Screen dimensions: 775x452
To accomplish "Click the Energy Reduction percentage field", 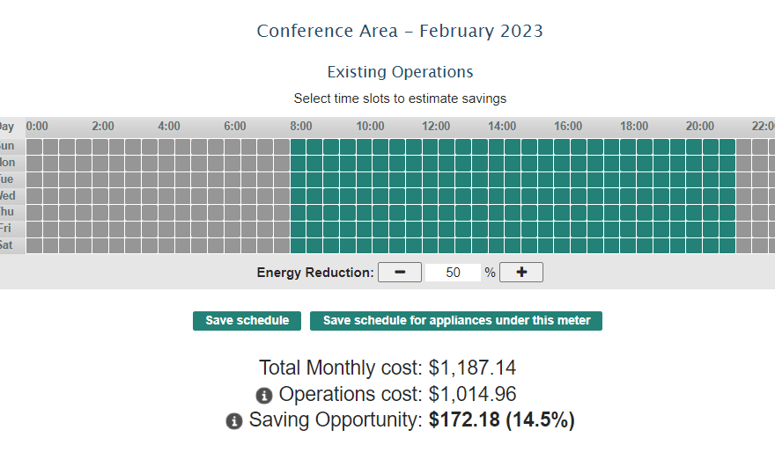I will (x=453, y=273).
